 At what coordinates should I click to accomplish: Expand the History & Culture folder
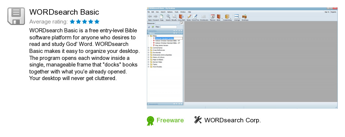(x=149, y=57)
